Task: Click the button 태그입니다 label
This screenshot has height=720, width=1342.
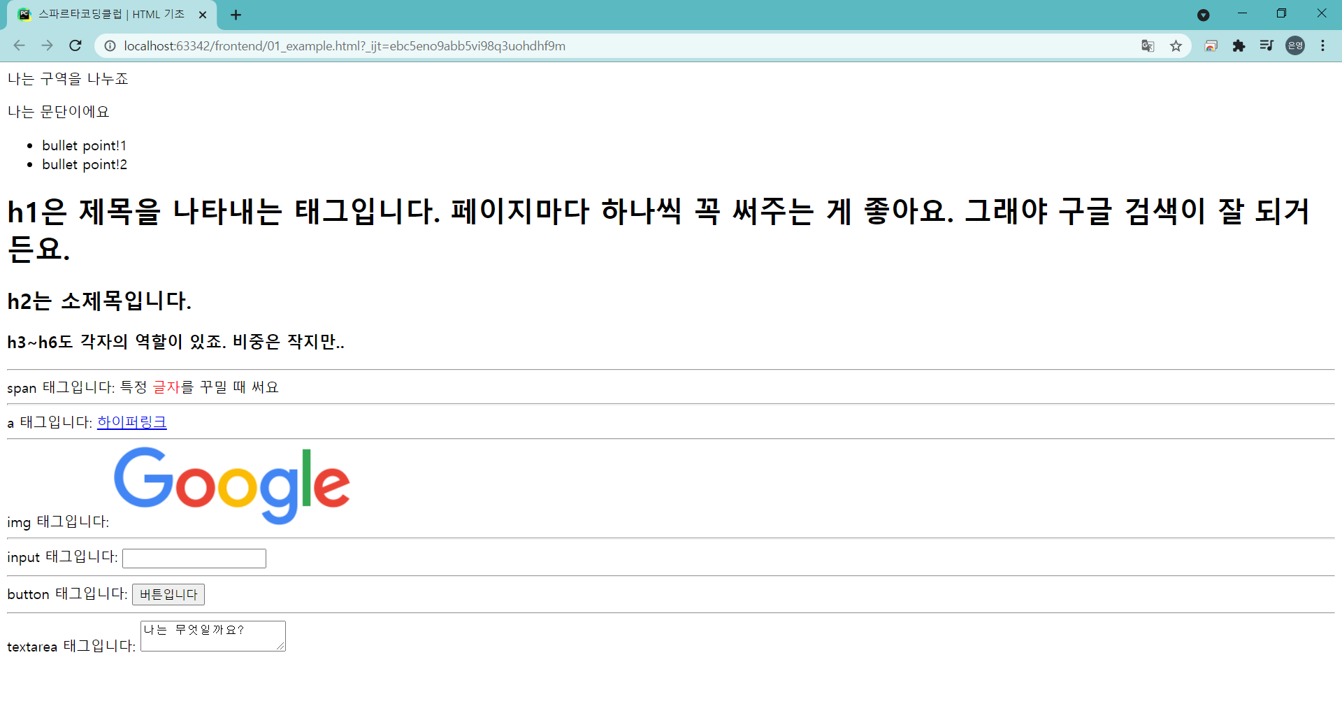Action: 67,594
